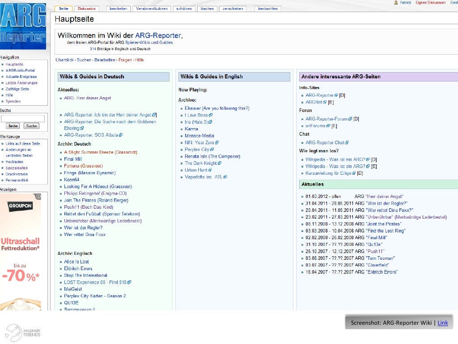Open Links auf diese Seite

23,144
